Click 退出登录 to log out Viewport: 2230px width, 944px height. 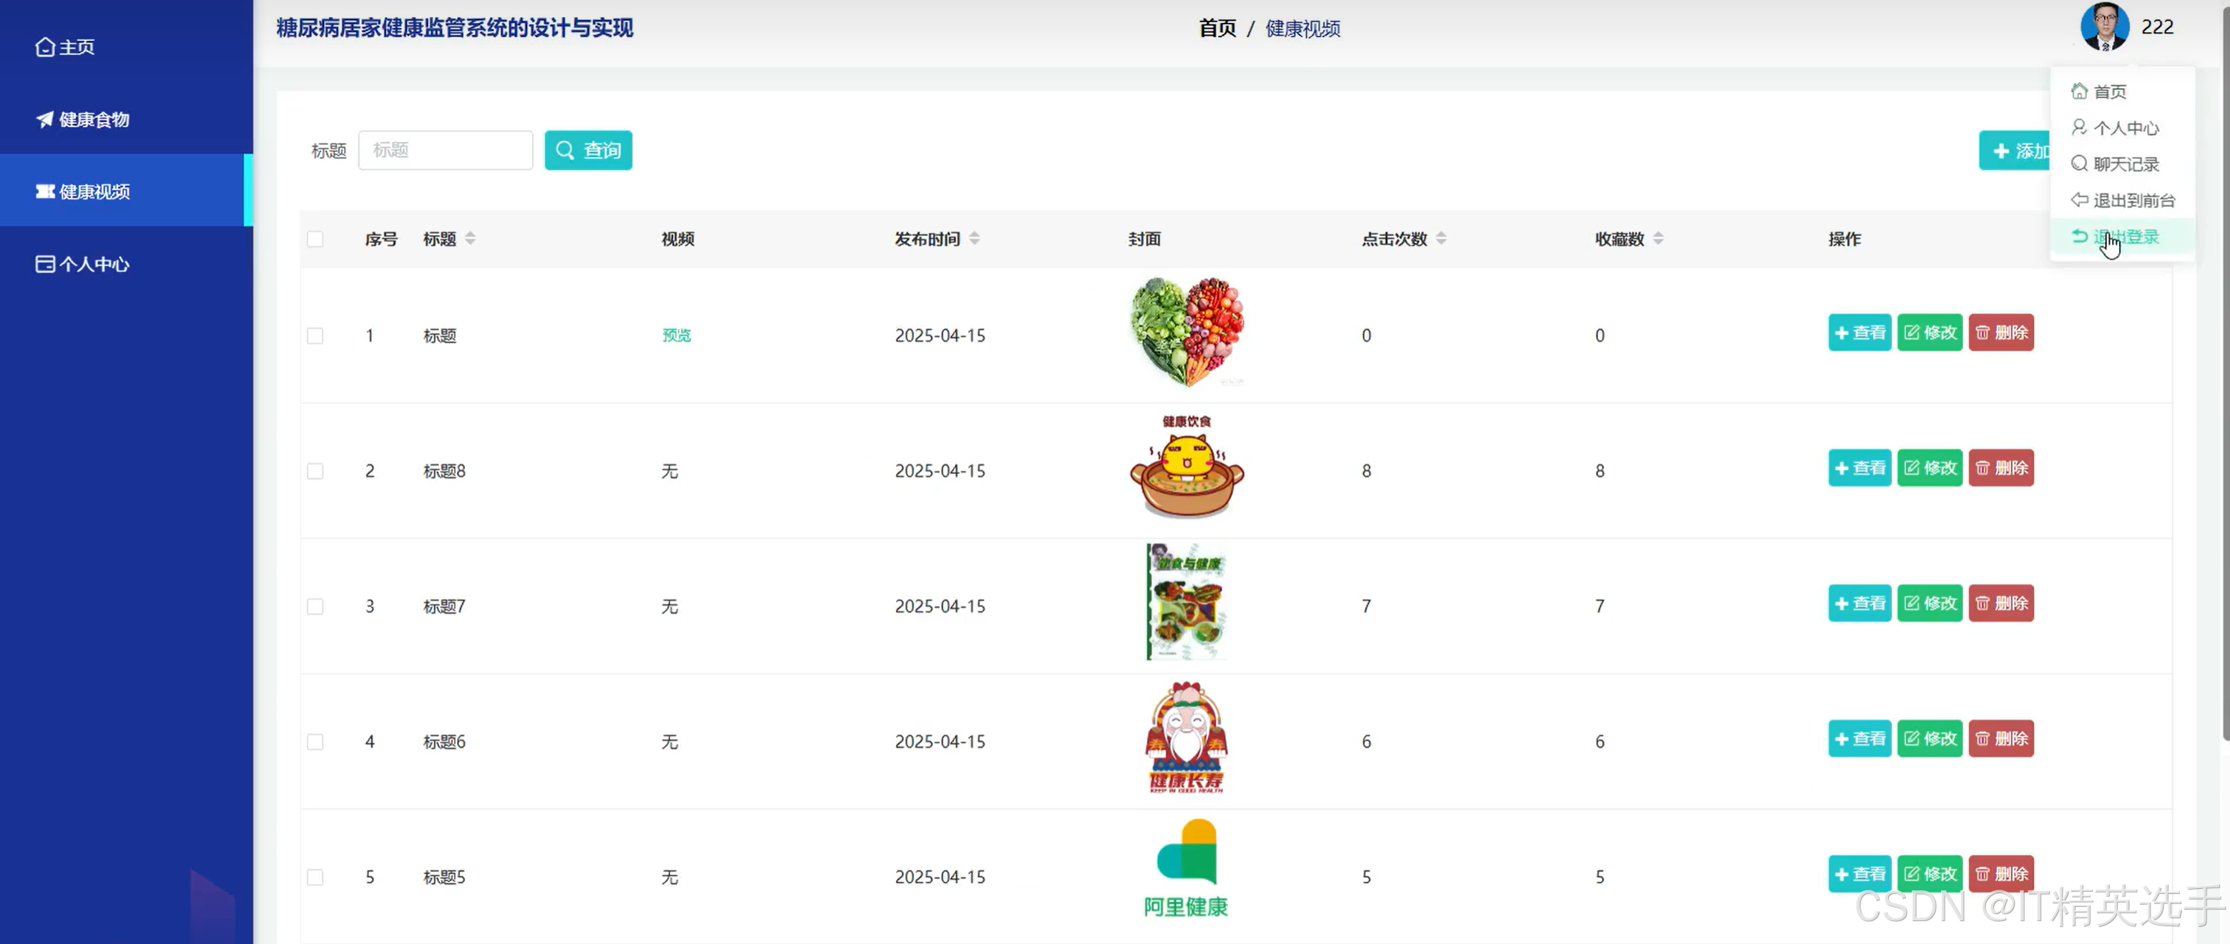[2126, 235]
